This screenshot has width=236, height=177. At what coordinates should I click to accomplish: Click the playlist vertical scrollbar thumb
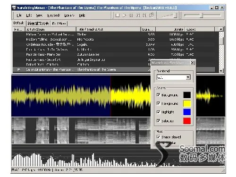coord(221,41)
